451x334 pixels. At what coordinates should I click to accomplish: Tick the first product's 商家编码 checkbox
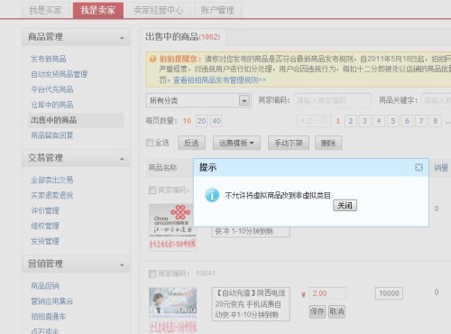(x=152, y=190)
